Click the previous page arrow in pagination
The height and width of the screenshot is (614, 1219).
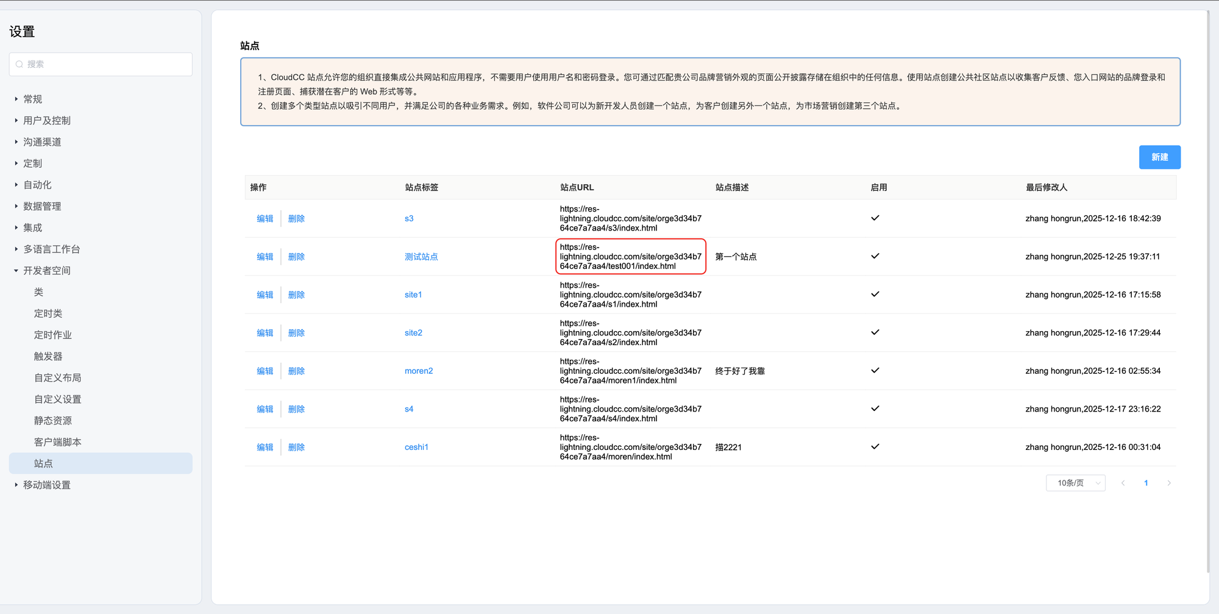coord(1123,483)
